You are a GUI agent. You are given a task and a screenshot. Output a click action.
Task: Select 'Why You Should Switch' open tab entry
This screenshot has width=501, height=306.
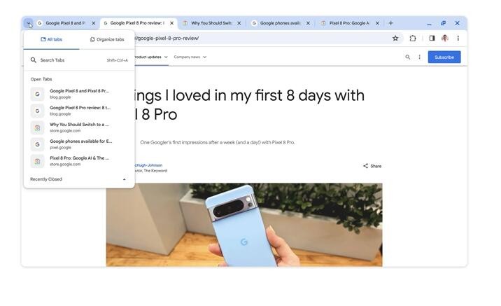[78, 127]
